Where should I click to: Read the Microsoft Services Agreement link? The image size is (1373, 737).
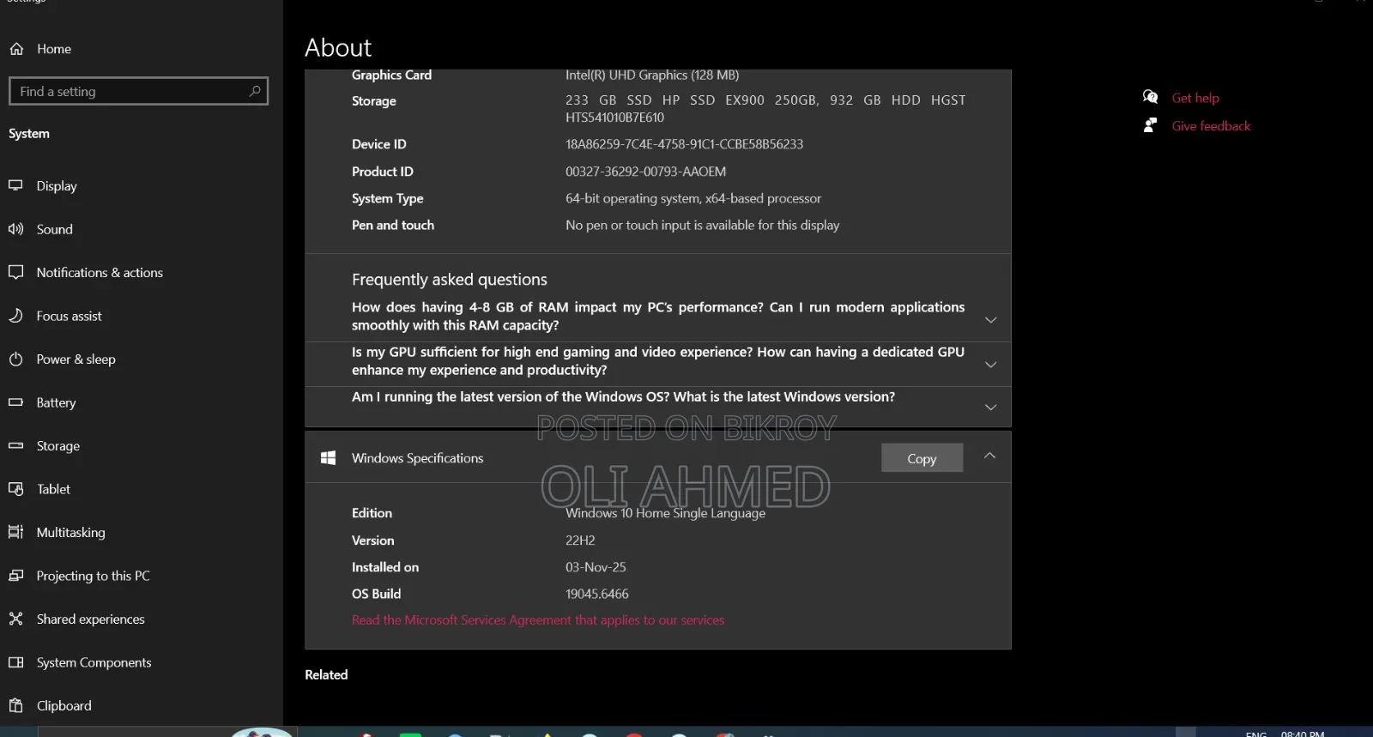point(538,620)
